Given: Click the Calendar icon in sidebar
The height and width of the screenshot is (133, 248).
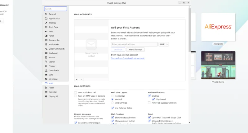Looking at the screenshot, I should [x=46, y=92].
